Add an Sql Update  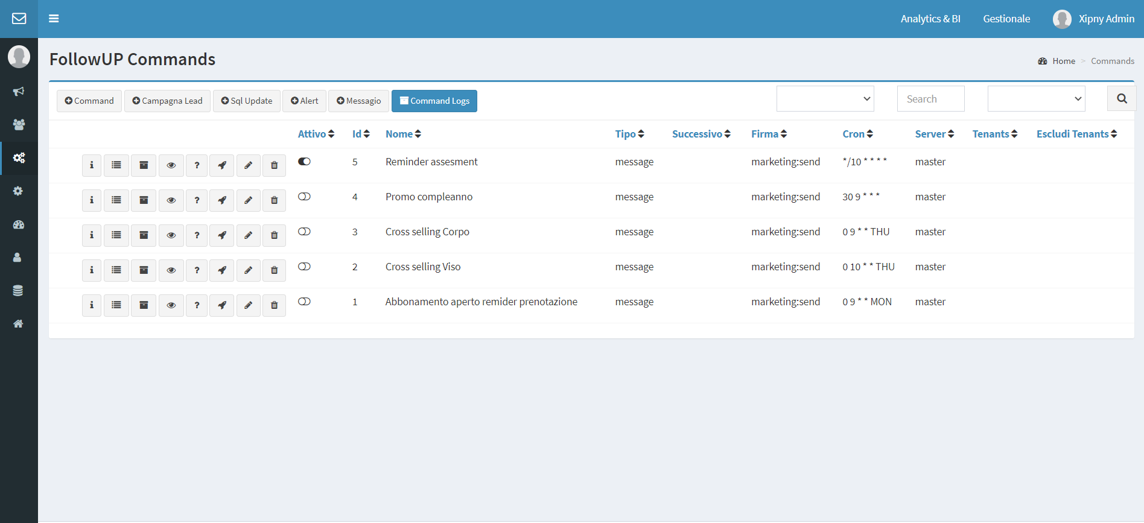click(246, 101)
